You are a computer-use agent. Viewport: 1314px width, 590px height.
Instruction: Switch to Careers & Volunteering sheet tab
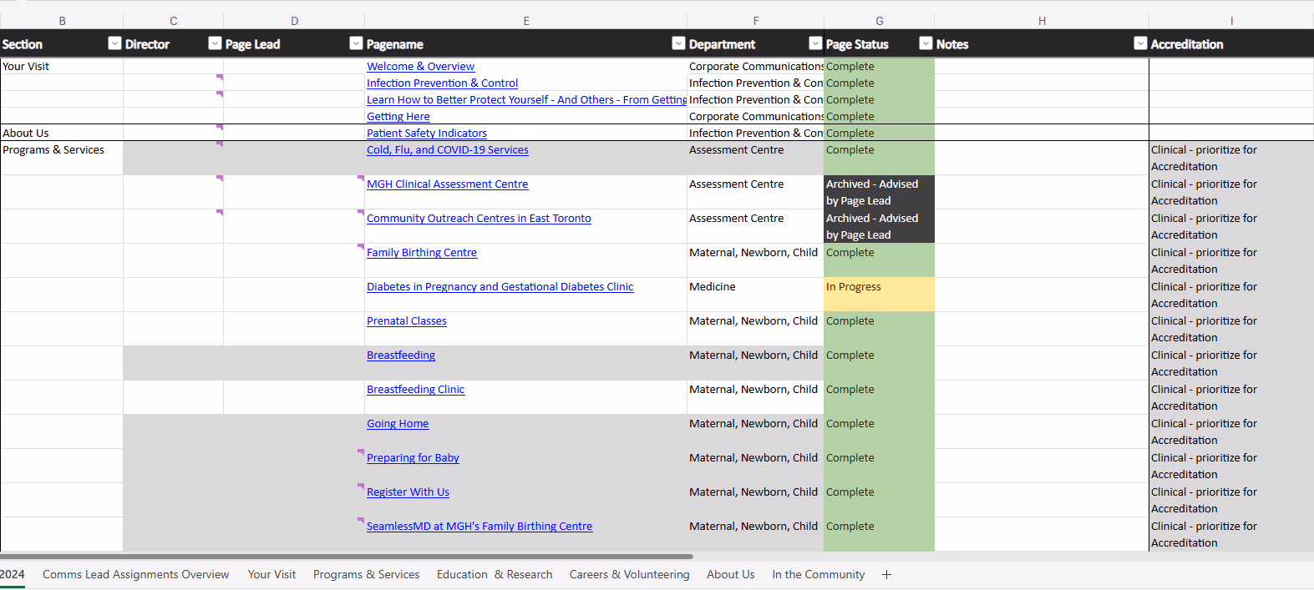629,574
